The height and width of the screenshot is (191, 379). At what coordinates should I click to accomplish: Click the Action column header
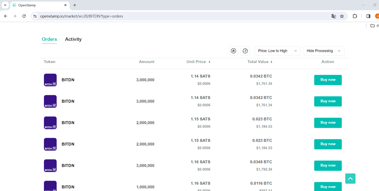coord(328,62)
